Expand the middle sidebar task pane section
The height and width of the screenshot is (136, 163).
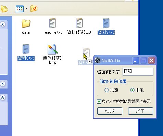2,84
